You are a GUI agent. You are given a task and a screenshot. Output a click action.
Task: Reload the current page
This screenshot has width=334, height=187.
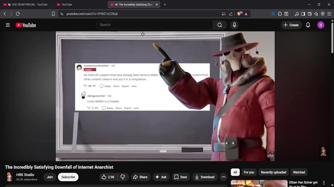18,14
